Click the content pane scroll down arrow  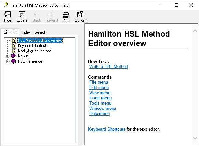point(195,138)
